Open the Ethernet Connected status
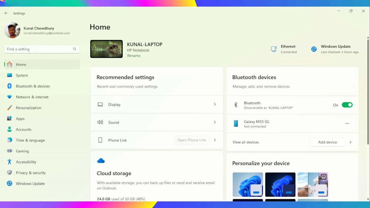370x208 pixels. pyautogui.click(x=284, y=49)
